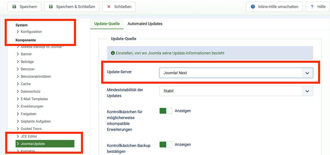Select Datenschutz from the component list
Viewport: 330px width, 155px height.
tap(31, 91)
